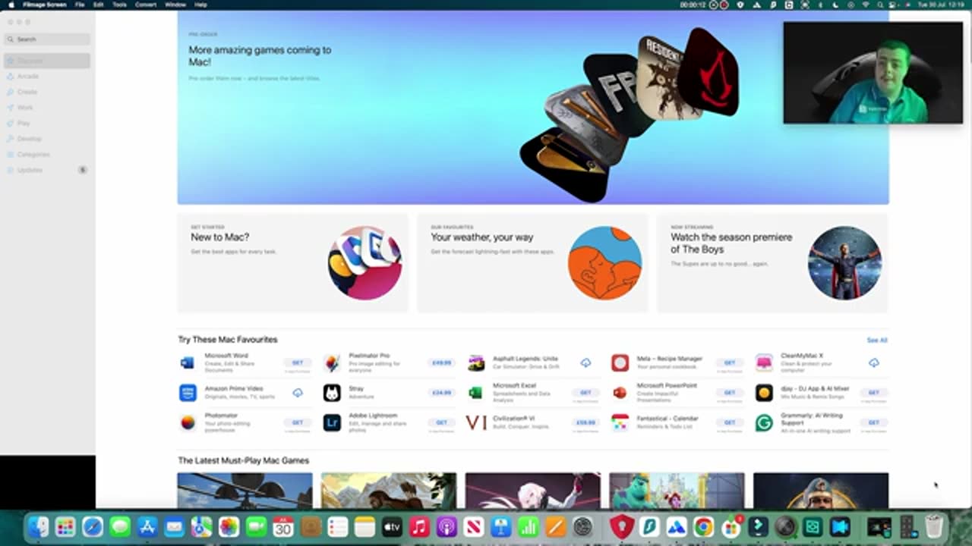Select Play in the sidebar
The image size is (972, 546).
pyautogui.click(x=47, y=123)
